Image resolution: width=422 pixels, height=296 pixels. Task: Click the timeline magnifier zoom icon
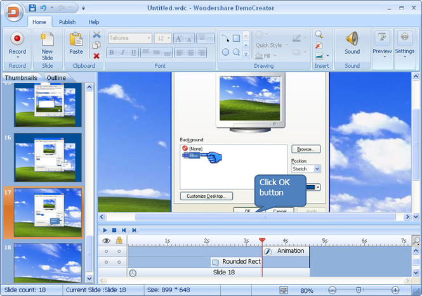(416, 241)
